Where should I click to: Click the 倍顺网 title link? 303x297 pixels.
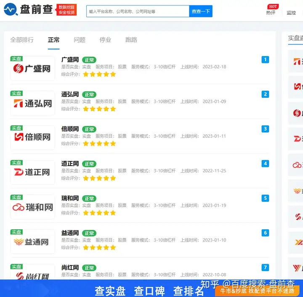point(70,129)
